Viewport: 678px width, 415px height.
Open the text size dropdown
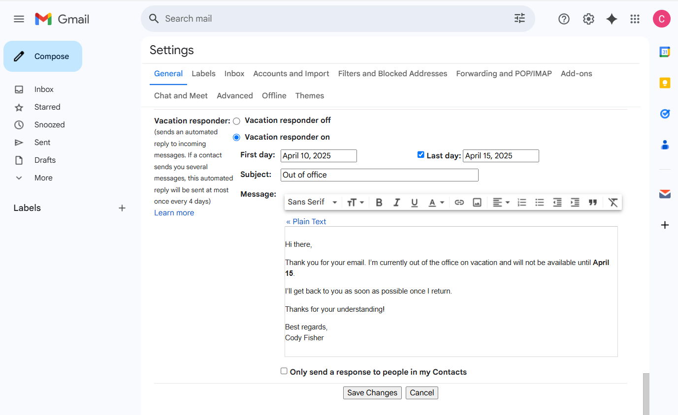(355, 203)
